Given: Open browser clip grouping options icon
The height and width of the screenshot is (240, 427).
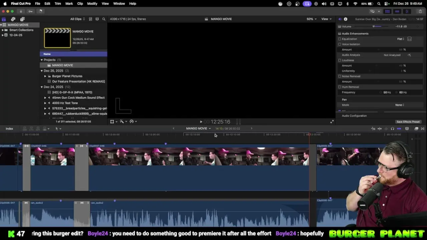Looking at the screenshot, I should [97, 19].
